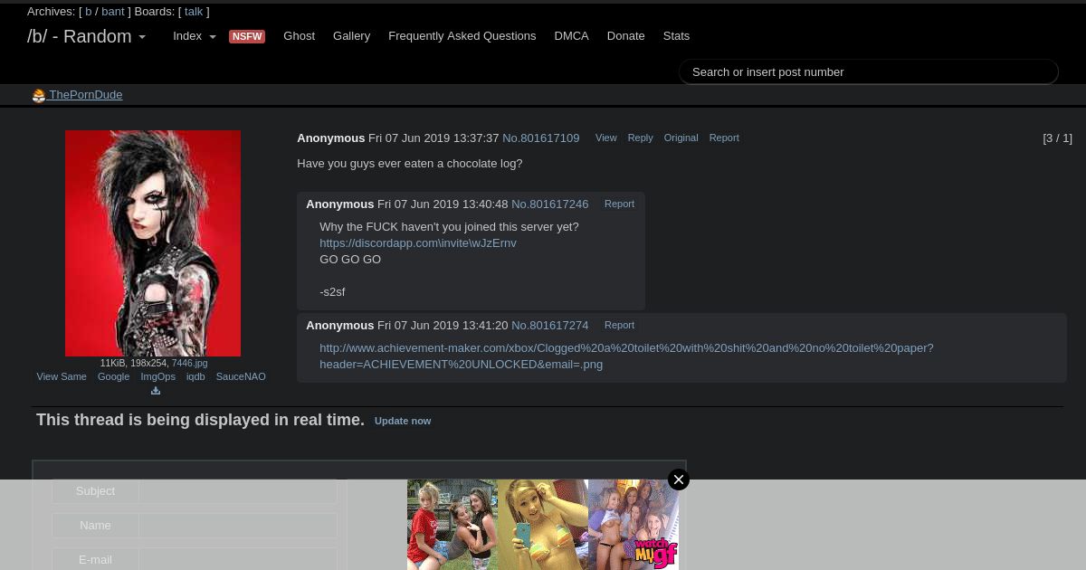1086x570 pixels.
Task: Open the Ghost menu item
Action: click(x=300, y=36)
